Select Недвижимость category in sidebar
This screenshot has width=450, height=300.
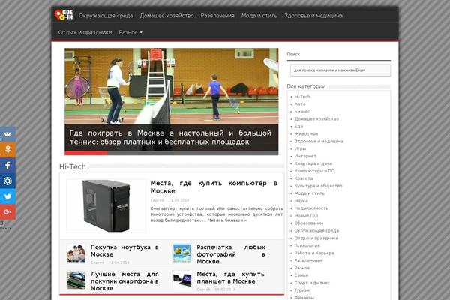coord(311,208)
